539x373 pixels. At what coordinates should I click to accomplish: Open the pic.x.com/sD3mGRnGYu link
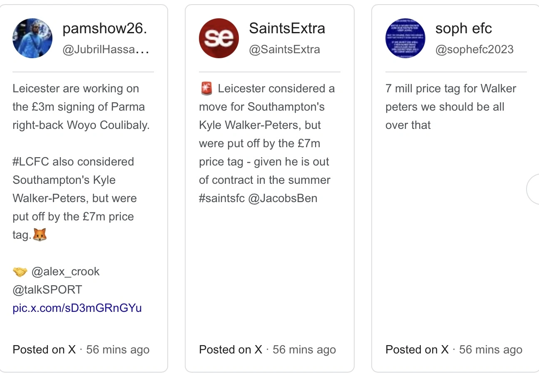pos(77,308)
